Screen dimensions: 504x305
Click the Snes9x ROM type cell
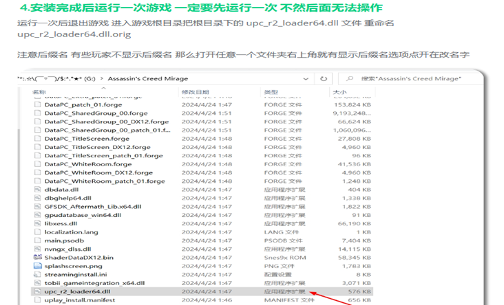coord(285,258)
